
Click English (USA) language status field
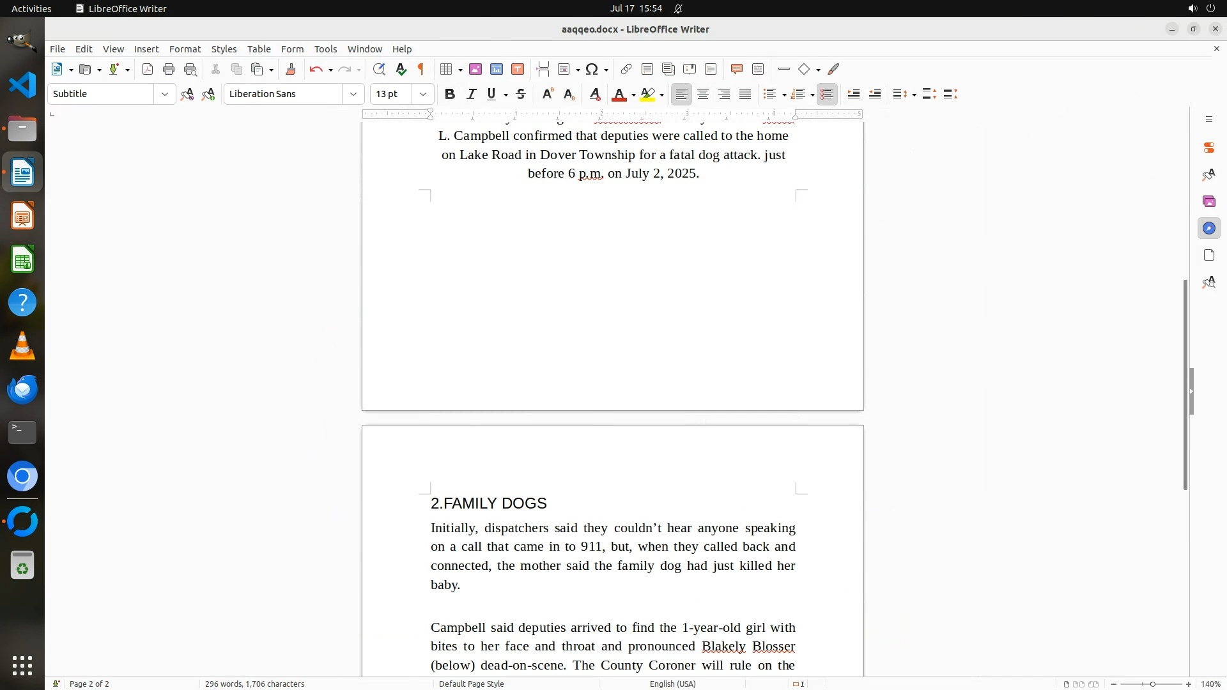click(672, 684)
